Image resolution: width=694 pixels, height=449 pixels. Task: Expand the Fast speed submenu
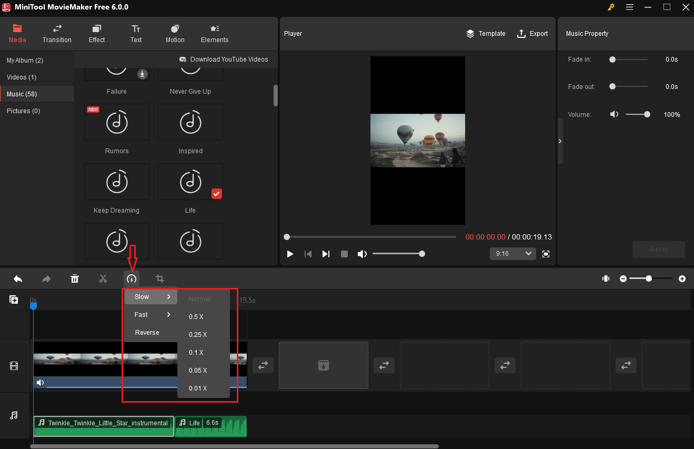click(x=151, y=315)
